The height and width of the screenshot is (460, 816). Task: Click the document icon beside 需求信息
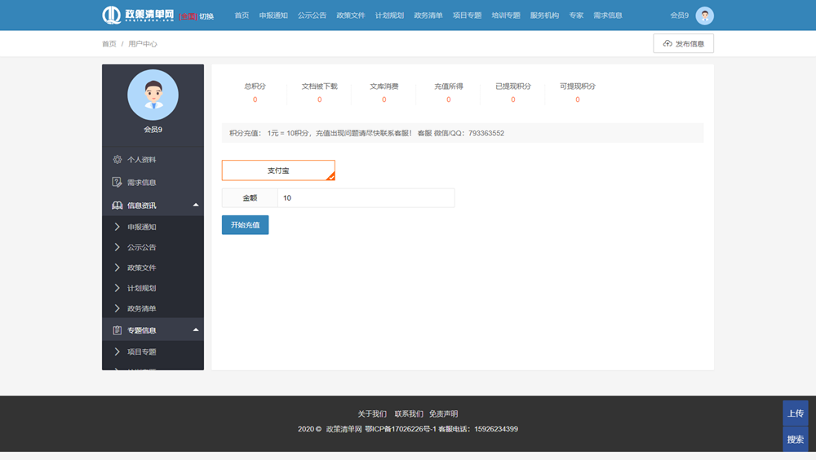pyautogui.click(x=117, y=182)
